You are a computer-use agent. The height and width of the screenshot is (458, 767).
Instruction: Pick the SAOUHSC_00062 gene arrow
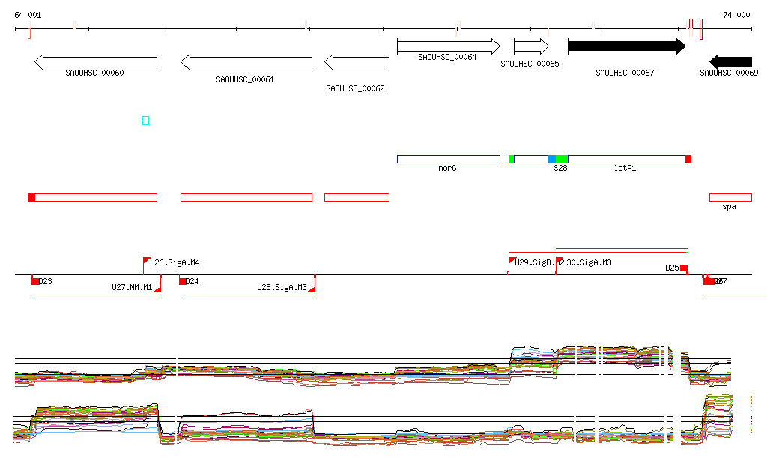pyautogui.click(x=357, y=62)
